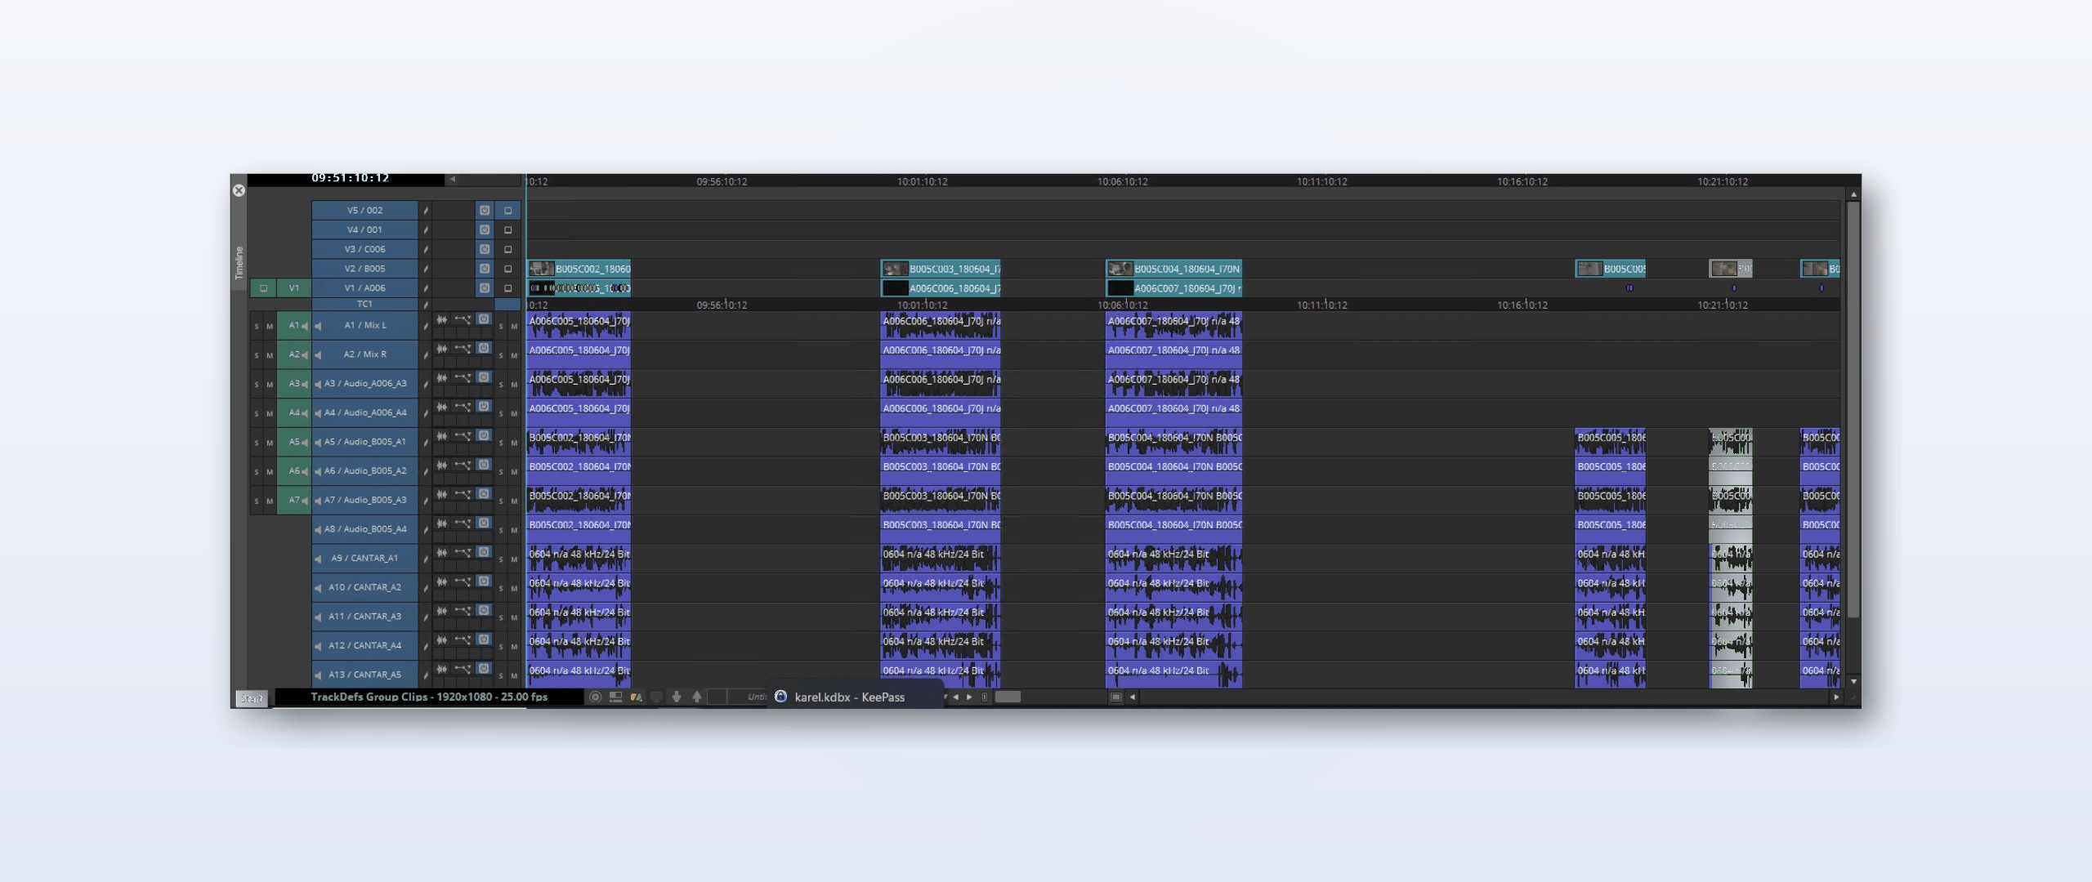Solo the A1 source track with left S
The image size is (2092, 882).
(x=257, y=326)
